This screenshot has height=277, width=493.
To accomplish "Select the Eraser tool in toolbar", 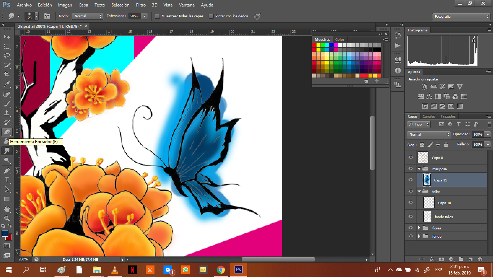I will 7,132.
